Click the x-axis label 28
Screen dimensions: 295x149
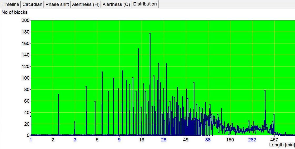[x=164, y=140]
